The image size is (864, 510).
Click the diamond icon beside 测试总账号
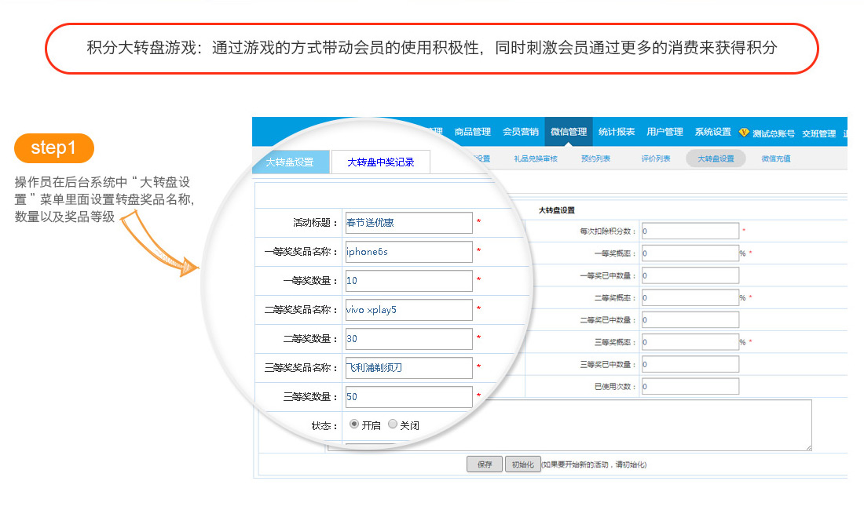[744, 133]
